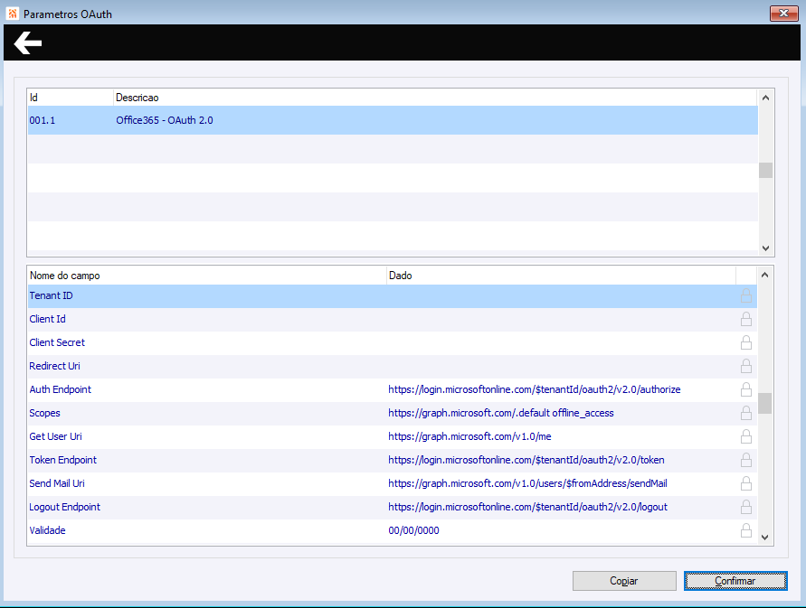
Task: Select the 001.1 id cell
Action: 43,120
